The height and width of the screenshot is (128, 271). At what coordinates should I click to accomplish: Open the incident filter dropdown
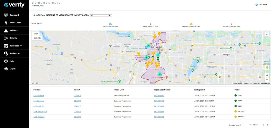click(101, 15)
